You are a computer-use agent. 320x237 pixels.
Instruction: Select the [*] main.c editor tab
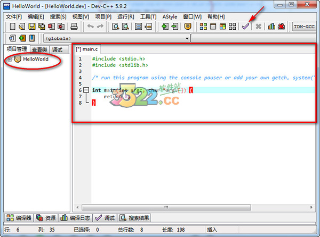point(87,49)
